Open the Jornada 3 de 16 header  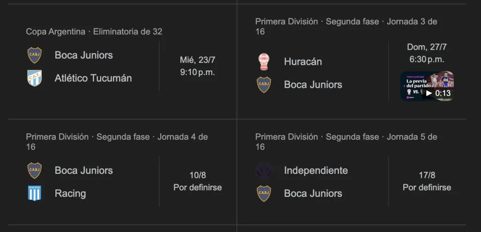[x=346, y=26]
